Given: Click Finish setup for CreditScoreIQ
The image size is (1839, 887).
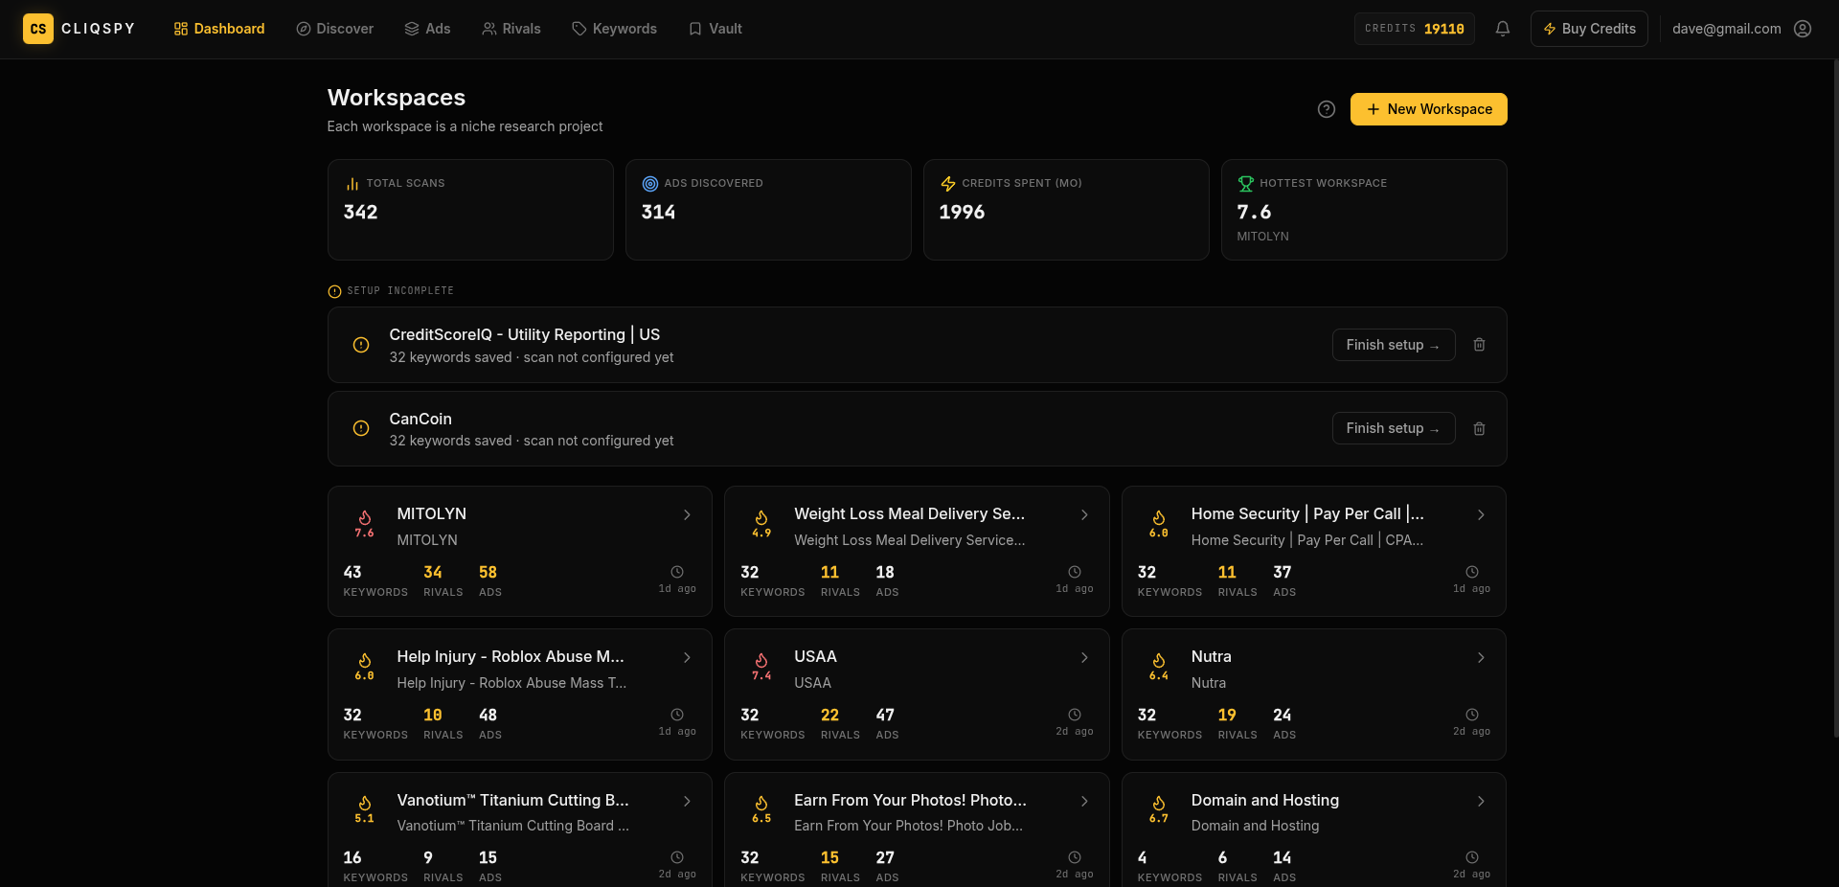Looking at the screenshot, I should [1393, 345].
